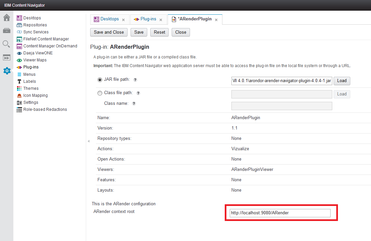Click the Role-based Redactions icon
Viewport: 371px width, 241px height.
(x=19, y=110)
